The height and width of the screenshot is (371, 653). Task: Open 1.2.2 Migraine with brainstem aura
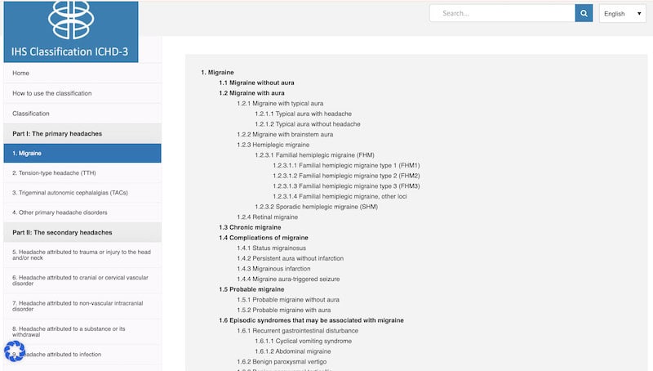click(x=285, y=134)
